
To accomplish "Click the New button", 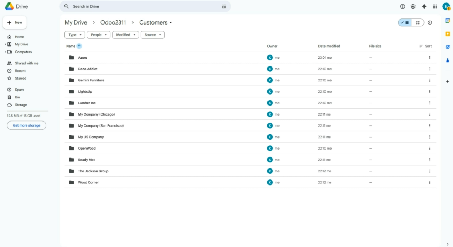I will (15, 22).
